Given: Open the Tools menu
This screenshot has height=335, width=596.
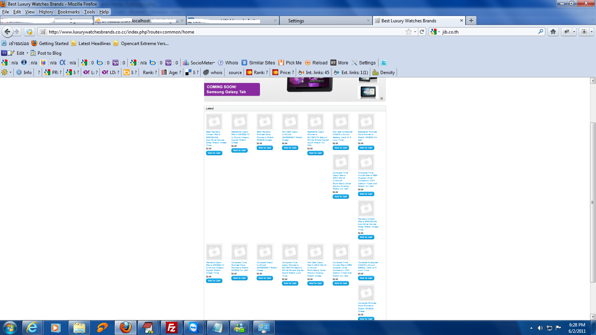Looking at the screenshot, I should [x=89, y=12].
